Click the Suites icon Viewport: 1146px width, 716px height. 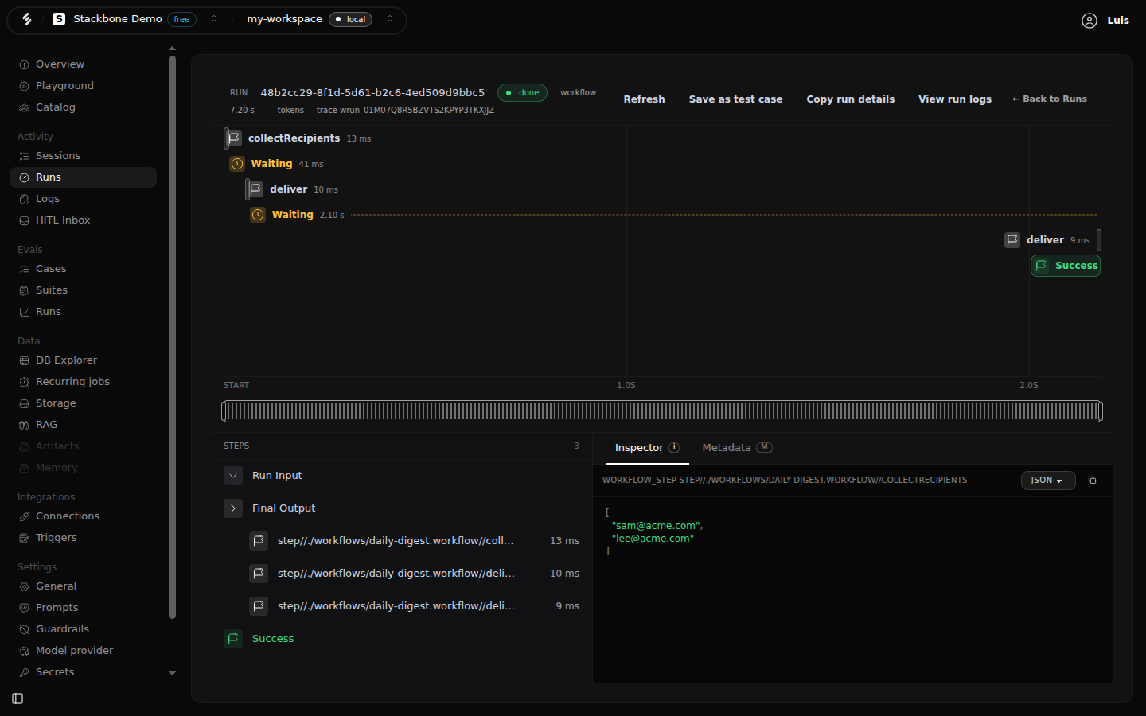(x=24, y=290)
